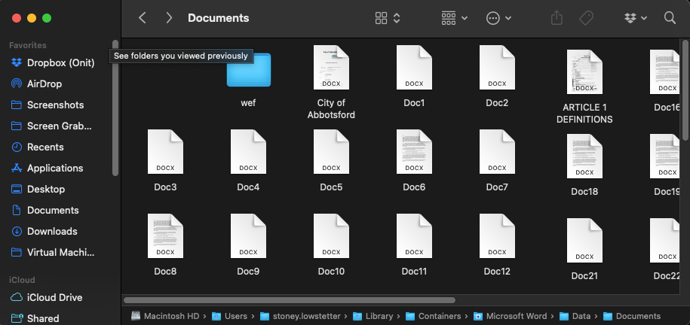Open Screenshots folder in sidebar
This screenshot has height=325, width=690.
click(47, 105)
